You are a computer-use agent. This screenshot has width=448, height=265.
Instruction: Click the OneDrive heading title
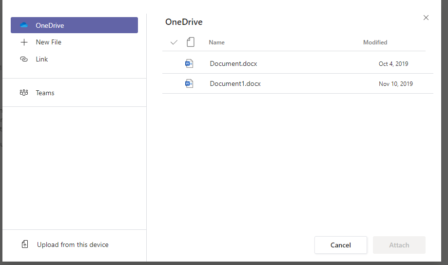pyautogui.click(x=184, y=22)
